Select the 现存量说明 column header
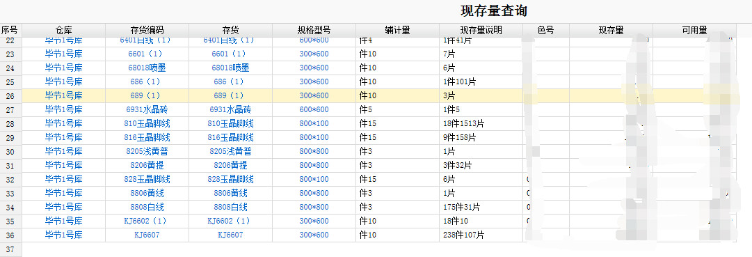 (x=481, y=30)
